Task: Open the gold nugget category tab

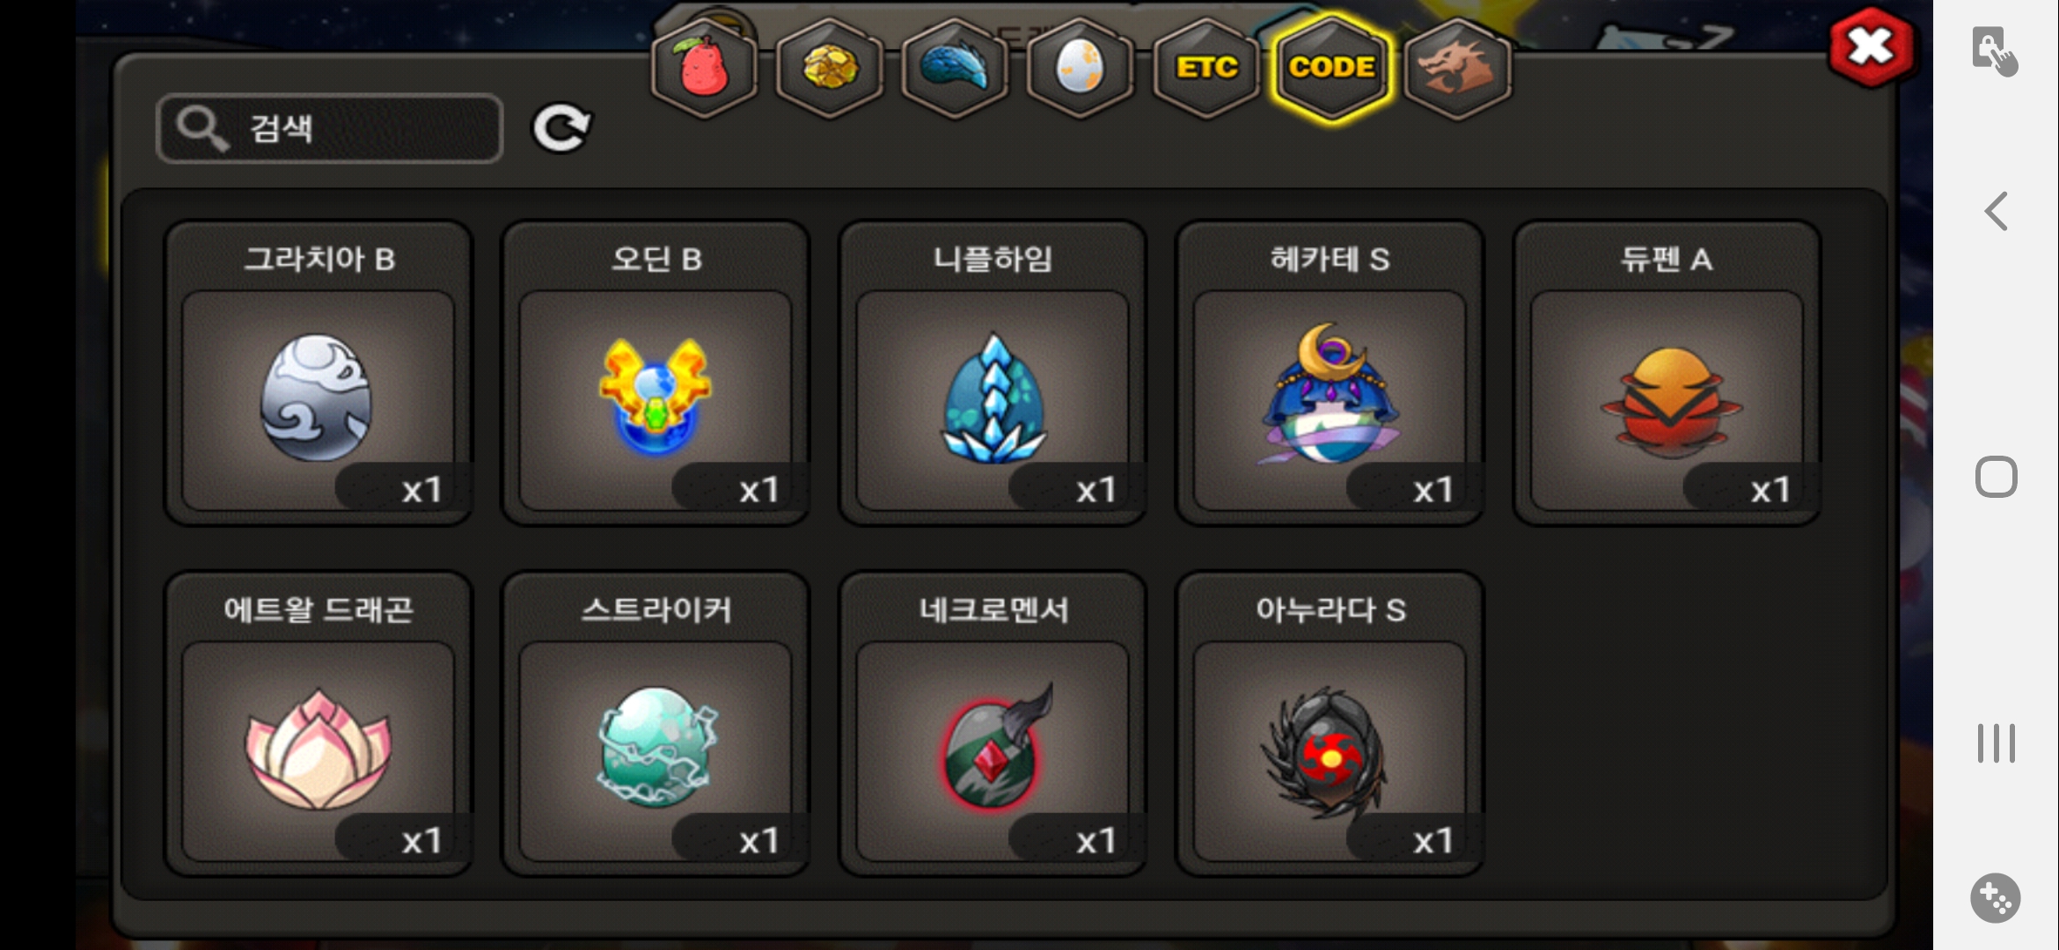Action: click(830, 69)
